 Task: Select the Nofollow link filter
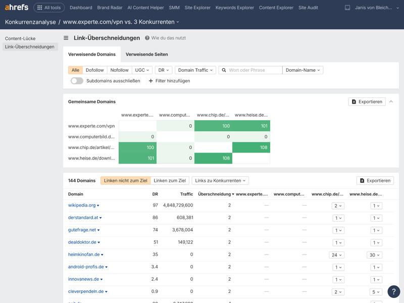[120, 70]
